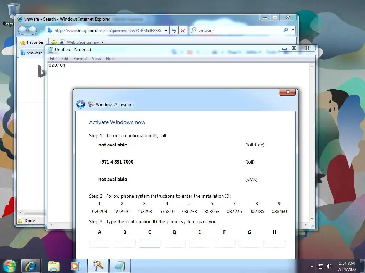Show hidden system tray icons
The width and height of the screenshot is (365, 273).
click(x=312, y=266)
